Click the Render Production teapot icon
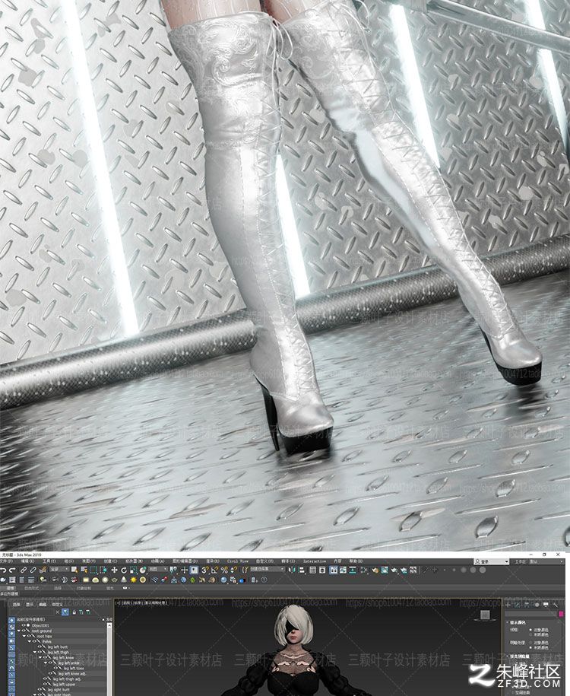Screen dimensions: 570x696 (x=394, y=570)
